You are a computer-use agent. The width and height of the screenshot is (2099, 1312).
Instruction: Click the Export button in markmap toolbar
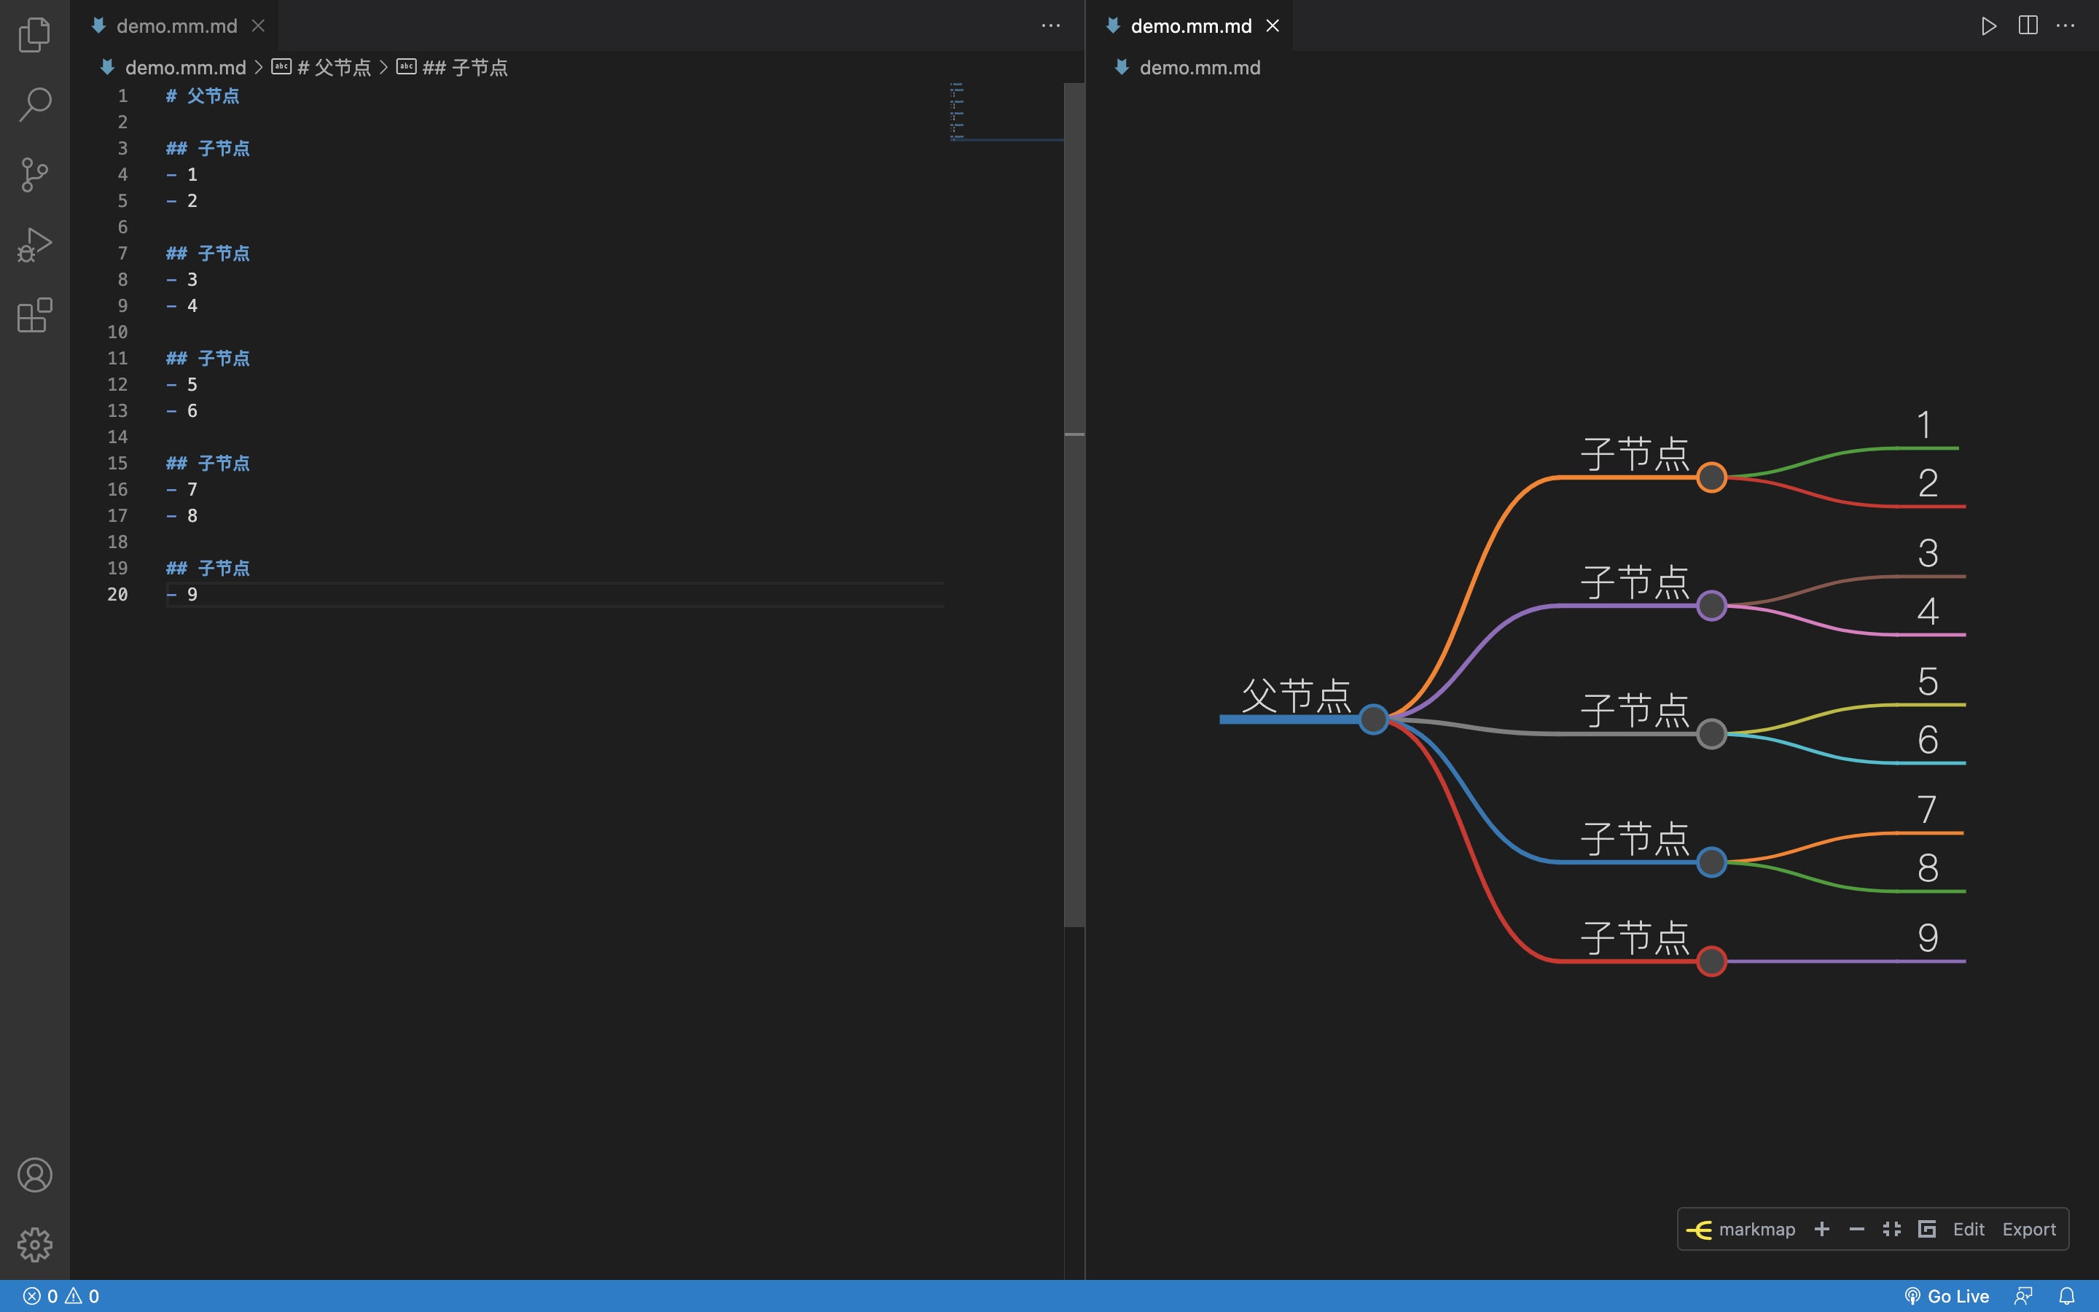click(x=2029, y=1230)
